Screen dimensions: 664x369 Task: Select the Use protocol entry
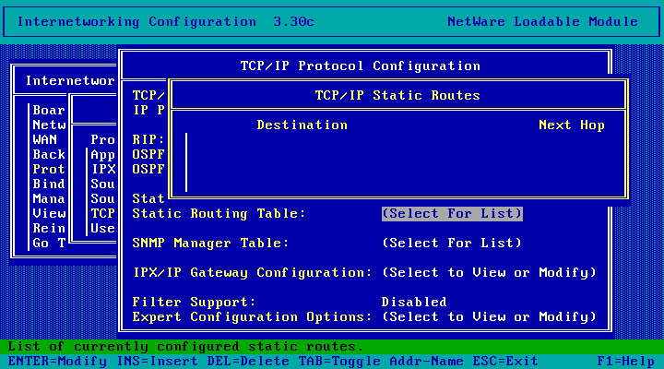103,229
